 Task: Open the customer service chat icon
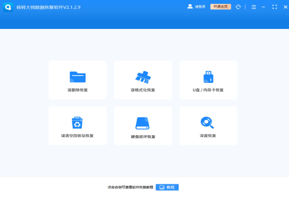(x=238, y=7)
